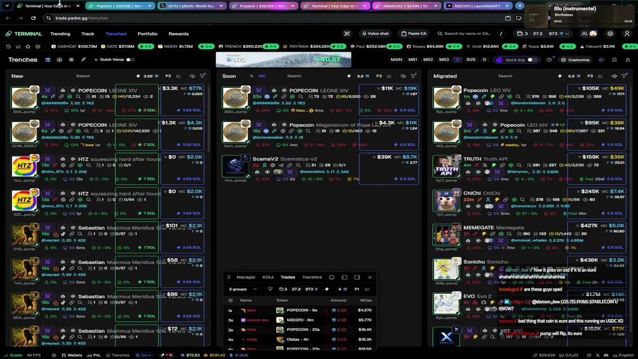The width and height of the screenshot is (638, 359).
Task: Toggle the Quick-Vamp switch
Action: pyautogui.click(x=130, y=60)
